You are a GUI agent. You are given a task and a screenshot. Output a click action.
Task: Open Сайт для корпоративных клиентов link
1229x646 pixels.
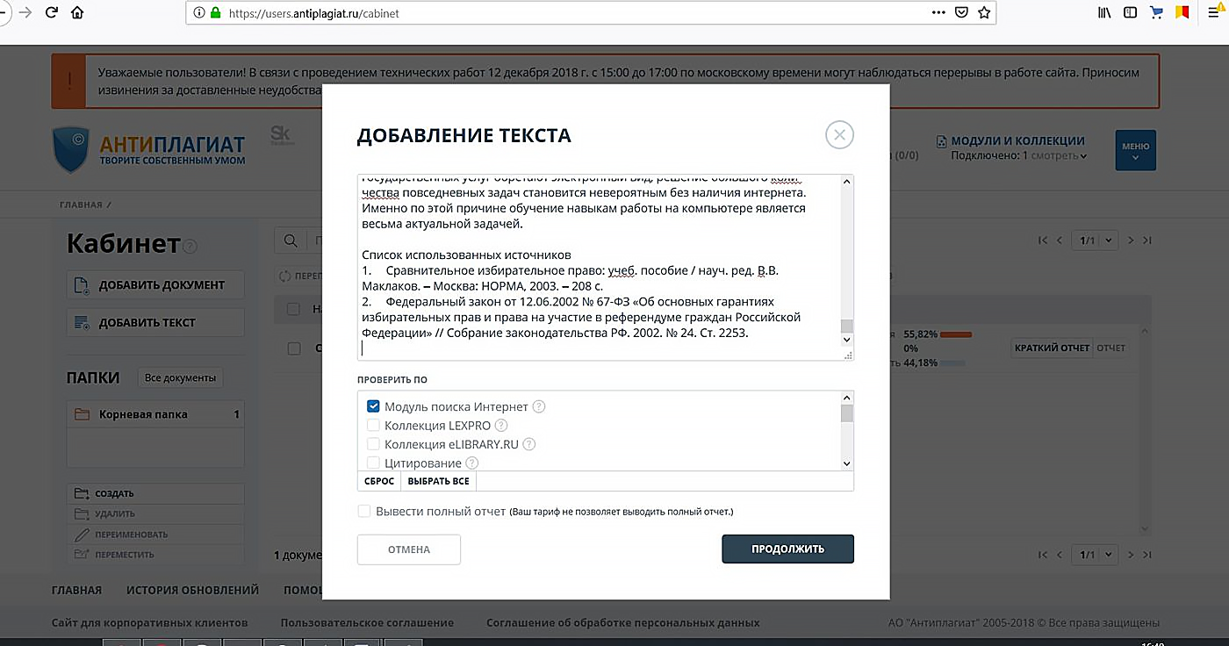pyautogui.click(x=150, y=622)
